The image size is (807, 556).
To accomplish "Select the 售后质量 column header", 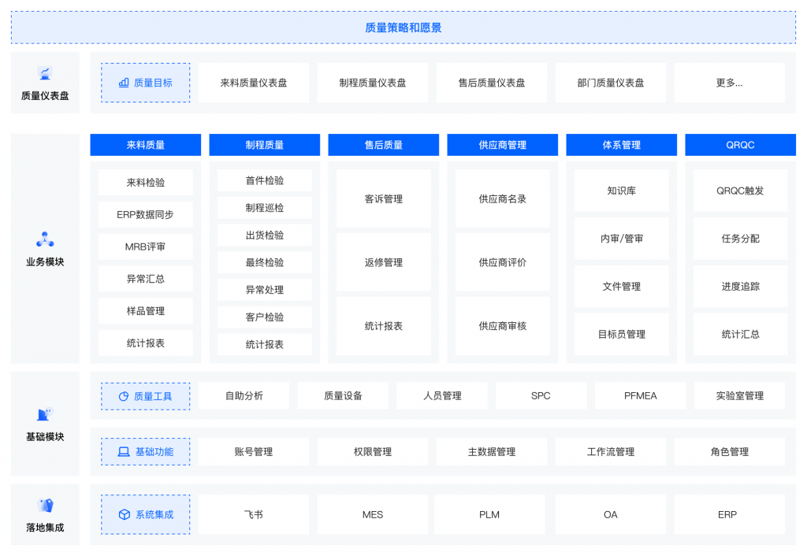I will tap(384, 145).
